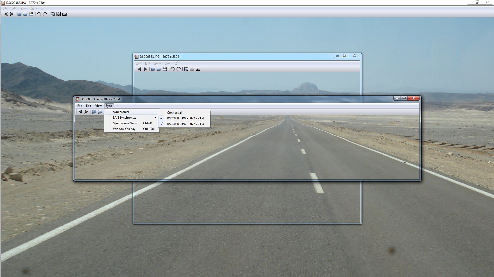Click the first open-folder icon in the front window

94,112
